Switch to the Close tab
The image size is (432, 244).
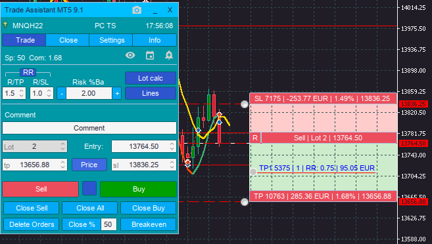[x=68, y=40]
